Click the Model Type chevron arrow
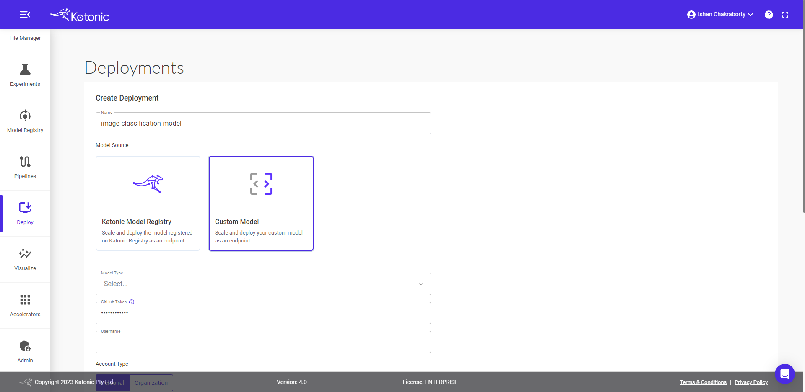Image resolution: width=805 pixels, height=392 pixels. click(x=421, y=284)
